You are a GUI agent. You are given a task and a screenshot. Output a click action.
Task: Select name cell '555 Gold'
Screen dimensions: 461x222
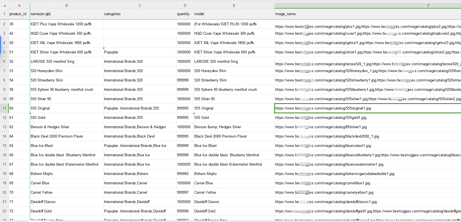coord(67,117)
